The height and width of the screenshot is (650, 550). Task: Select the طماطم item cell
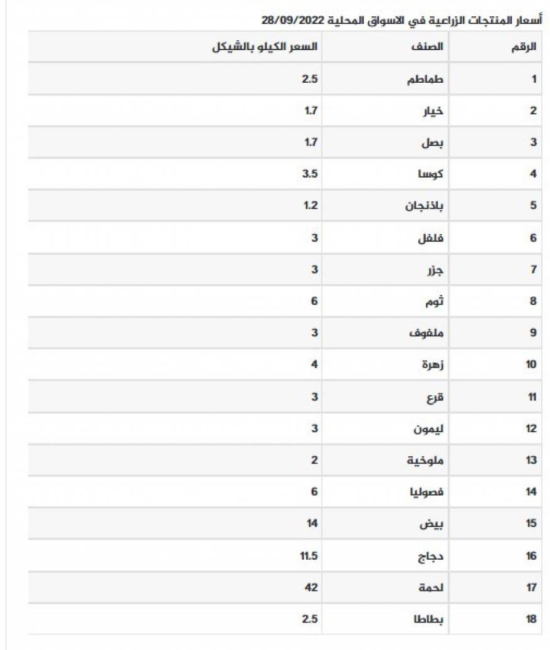[x=426, y=79]
